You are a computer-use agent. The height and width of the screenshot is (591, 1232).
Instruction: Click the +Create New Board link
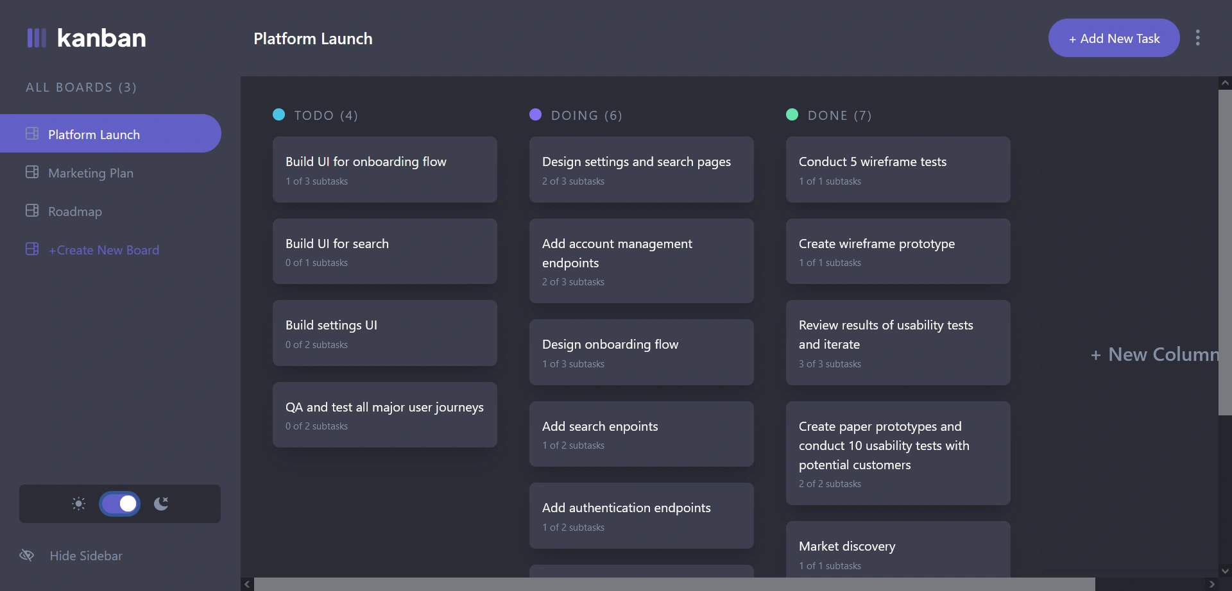[103, 249]
